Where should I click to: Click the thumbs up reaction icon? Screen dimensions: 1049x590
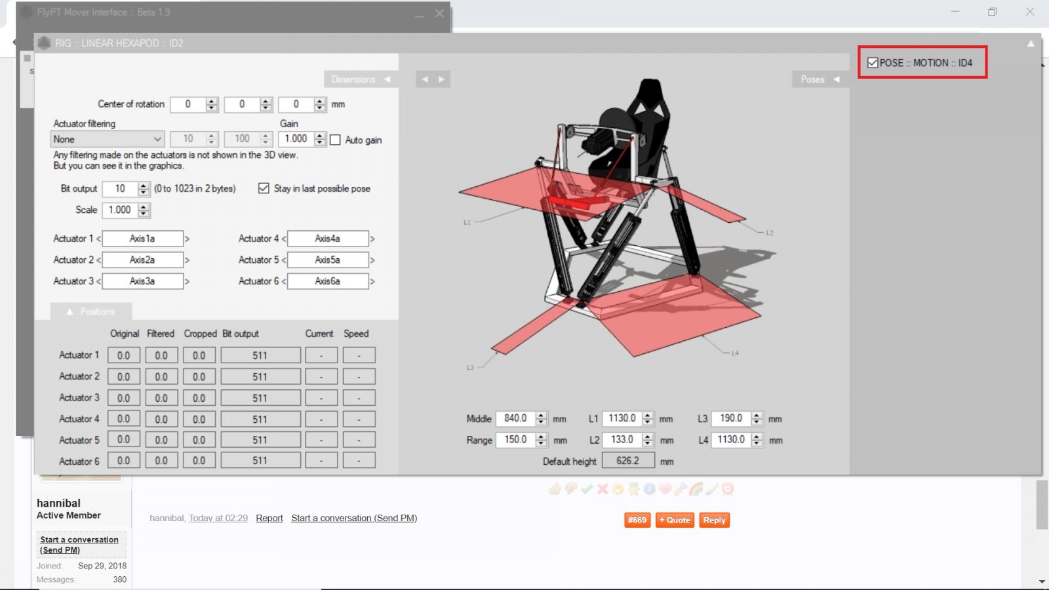(x=555, y=489)
